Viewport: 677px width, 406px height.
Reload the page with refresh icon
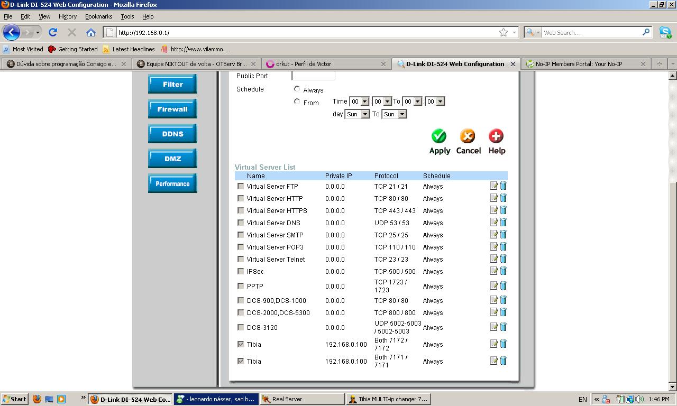(53, 32)
